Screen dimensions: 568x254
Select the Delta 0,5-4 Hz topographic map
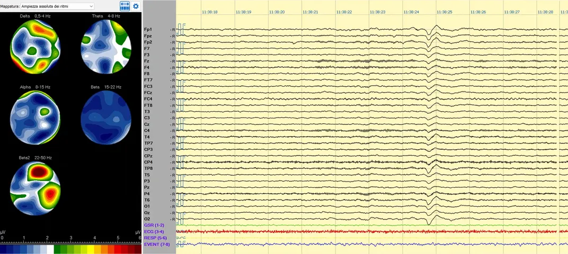[35, 47]
